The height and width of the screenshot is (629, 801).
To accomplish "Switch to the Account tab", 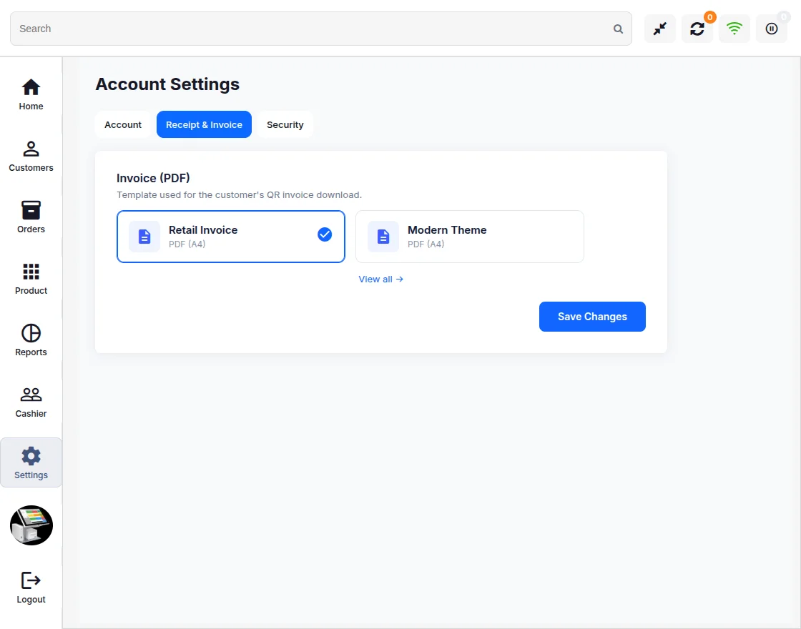I will 122,124.
